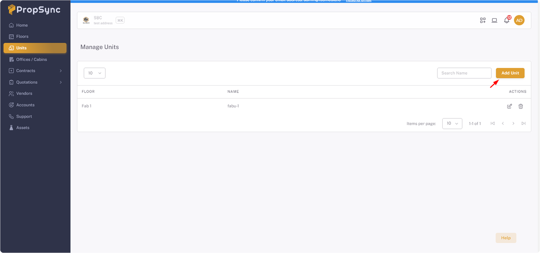Go to last page of results
Viewport: 540px width, 253px height.
click(524, 123)
